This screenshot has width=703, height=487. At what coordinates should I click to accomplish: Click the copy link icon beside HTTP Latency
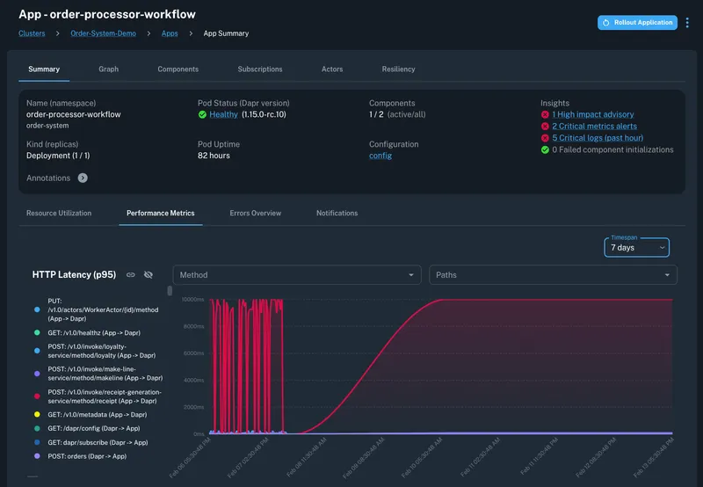(130, 275)
